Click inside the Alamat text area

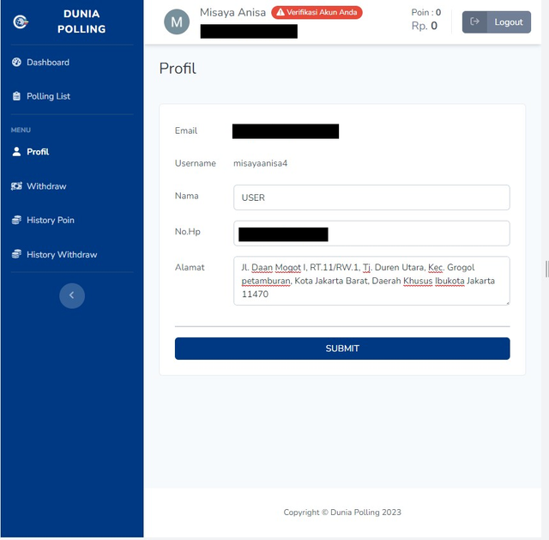coord(371,281)
